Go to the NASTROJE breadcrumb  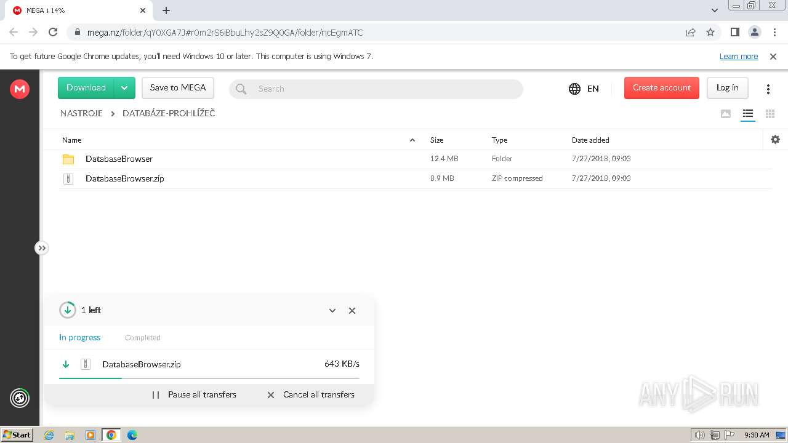pyautogui.click(x=81, y=113)
